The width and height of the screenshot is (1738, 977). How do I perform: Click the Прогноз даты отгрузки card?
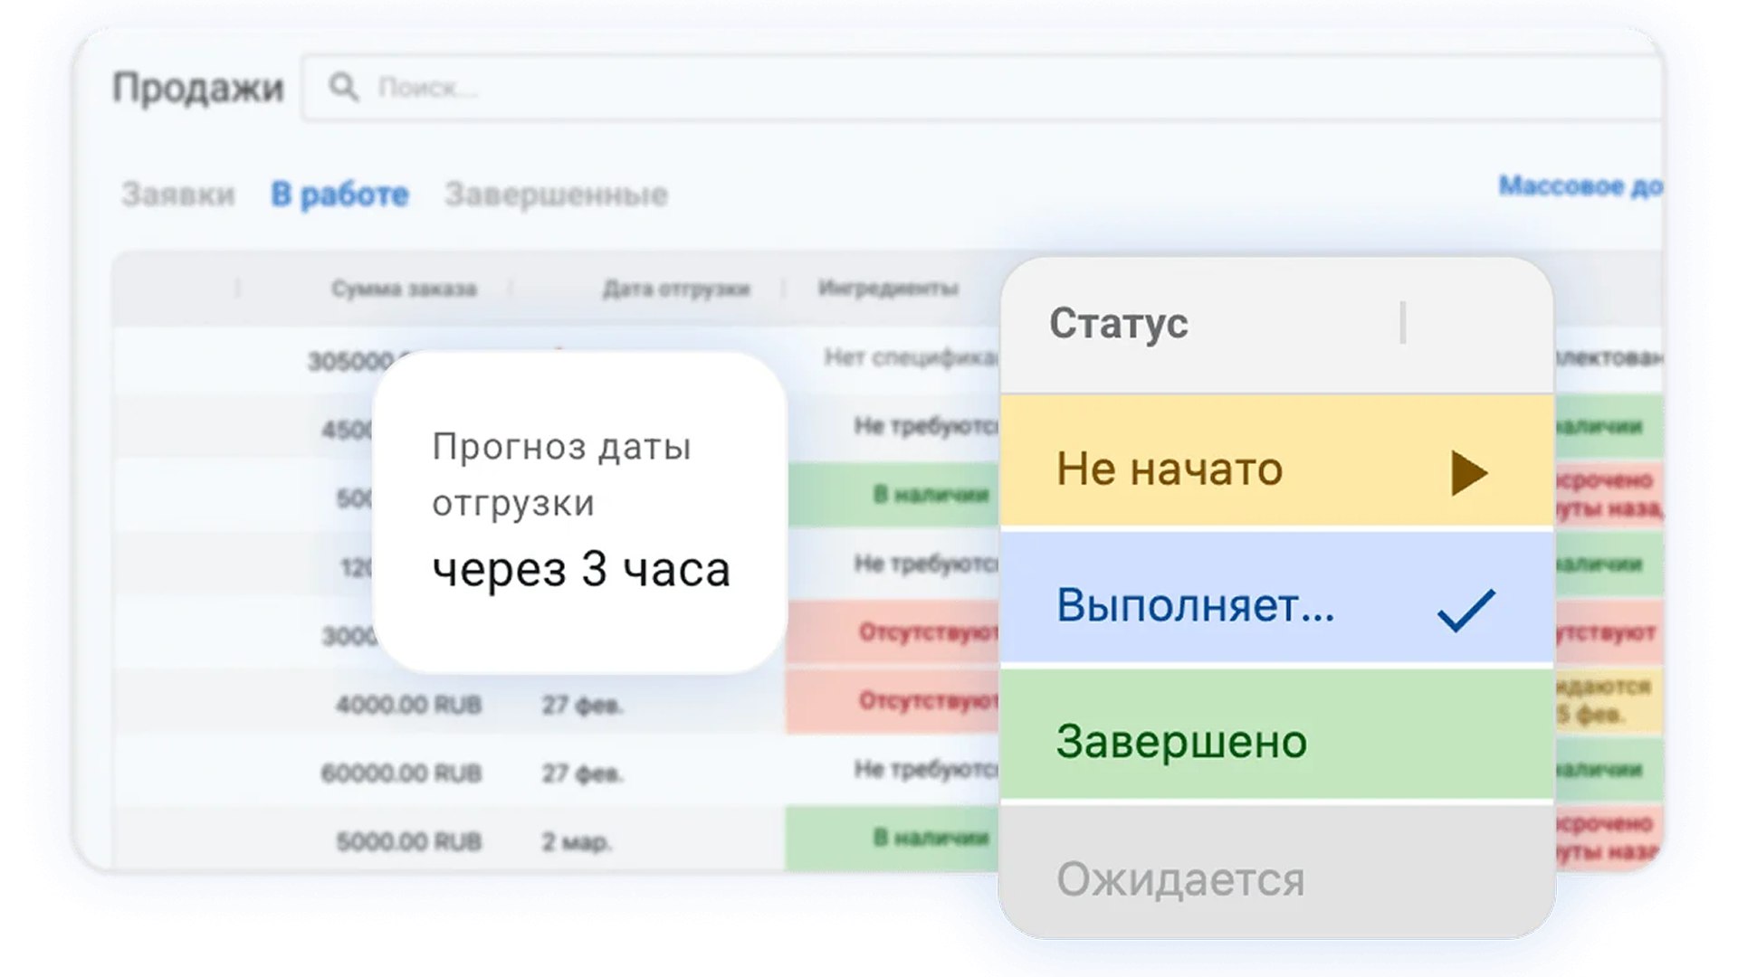tap(579, 513)
